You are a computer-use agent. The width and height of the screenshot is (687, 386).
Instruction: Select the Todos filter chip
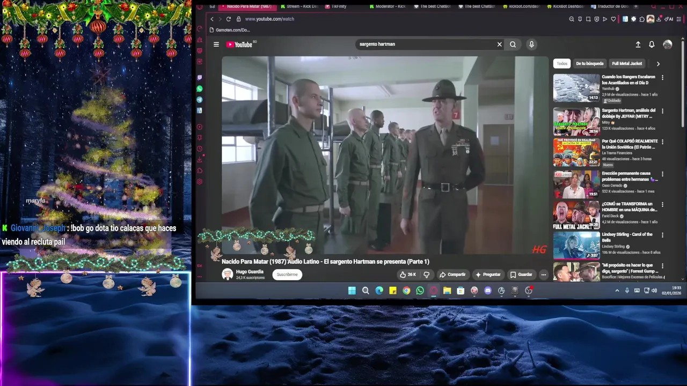click(x=562, y=63)
